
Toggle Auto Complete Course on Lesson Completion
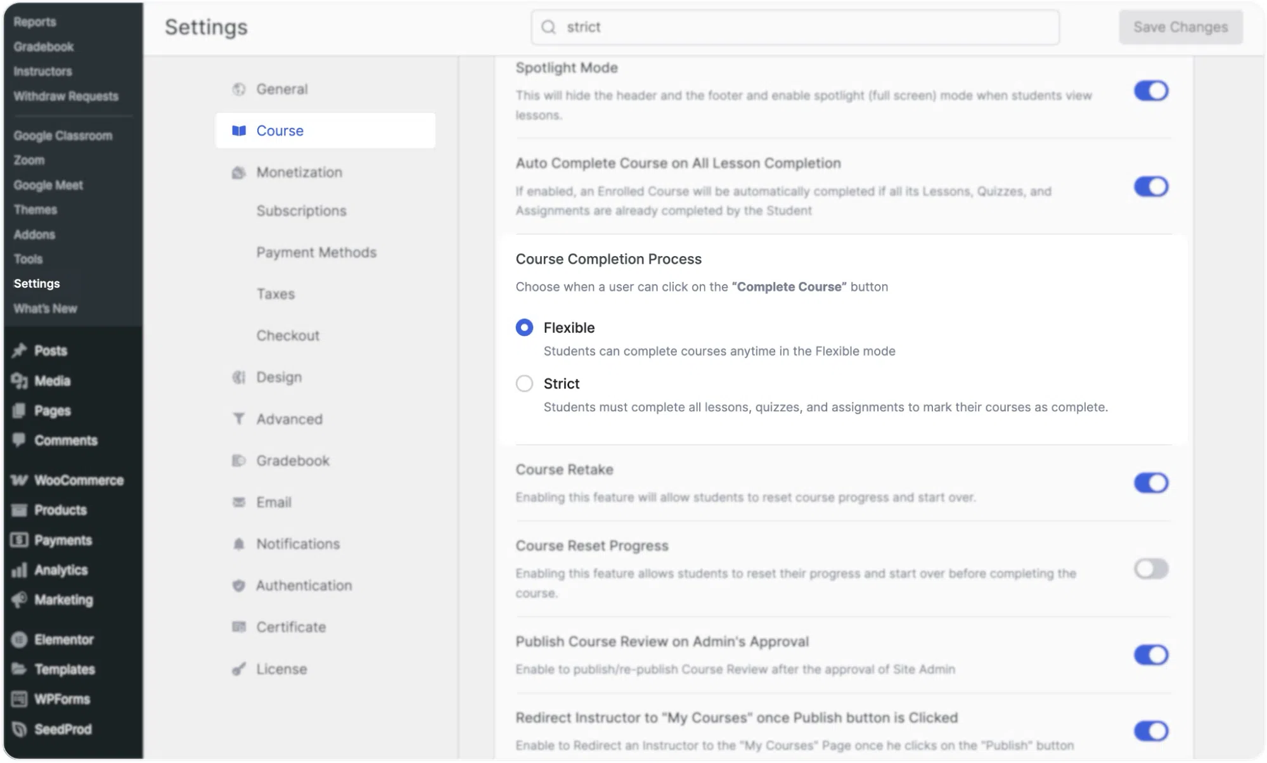tap(1151, 187)
